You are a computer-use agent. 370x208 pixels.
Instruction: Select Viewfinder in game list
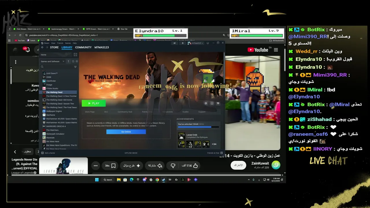[60, 81]
